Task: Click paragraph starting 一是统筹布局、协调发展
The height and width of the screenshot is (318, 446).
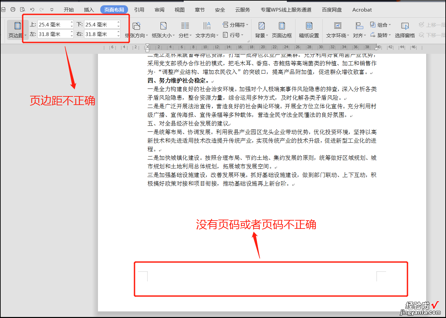Action: (x=262, y=141)
